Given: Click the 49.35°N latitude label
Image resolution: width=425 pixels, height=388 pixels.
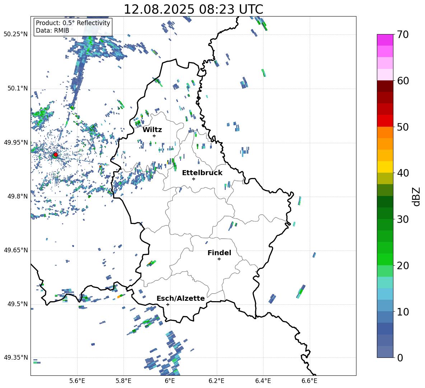Looking at the screenshot, I should [16, 357].
